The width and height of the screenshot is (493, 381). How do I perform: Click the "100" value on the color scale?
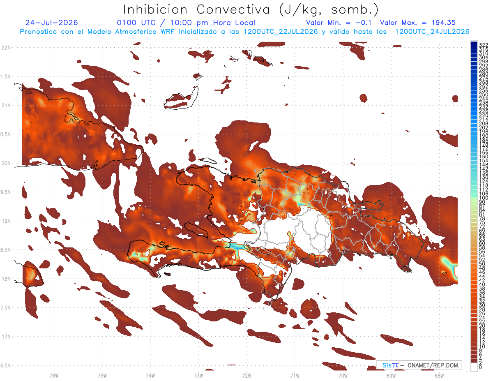tap(483, 198)
